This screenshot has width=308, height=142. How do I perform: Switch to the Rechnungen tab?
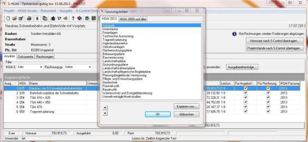coord(45,56)
